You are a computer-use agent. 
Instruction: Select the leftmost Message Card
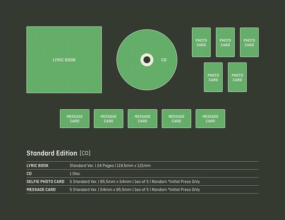point(75,119)
